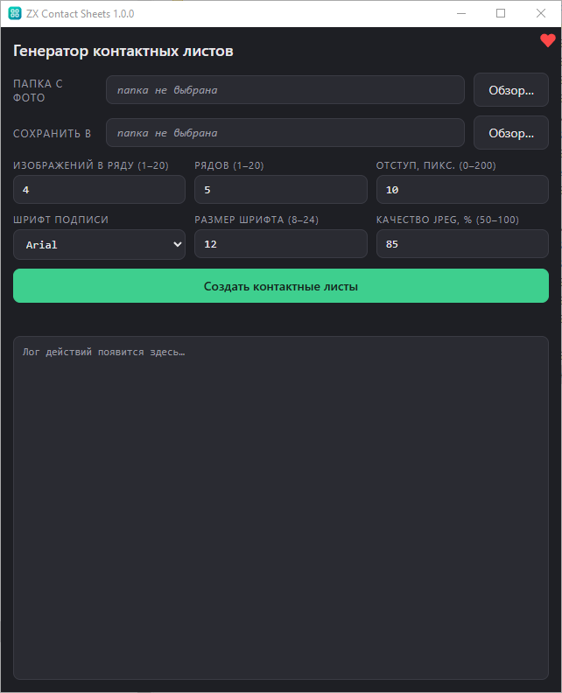The image size is (562, 693).
Task: Click the Генератор контактных листов heading
Action: pyautogui.click(x=123, y=51)
